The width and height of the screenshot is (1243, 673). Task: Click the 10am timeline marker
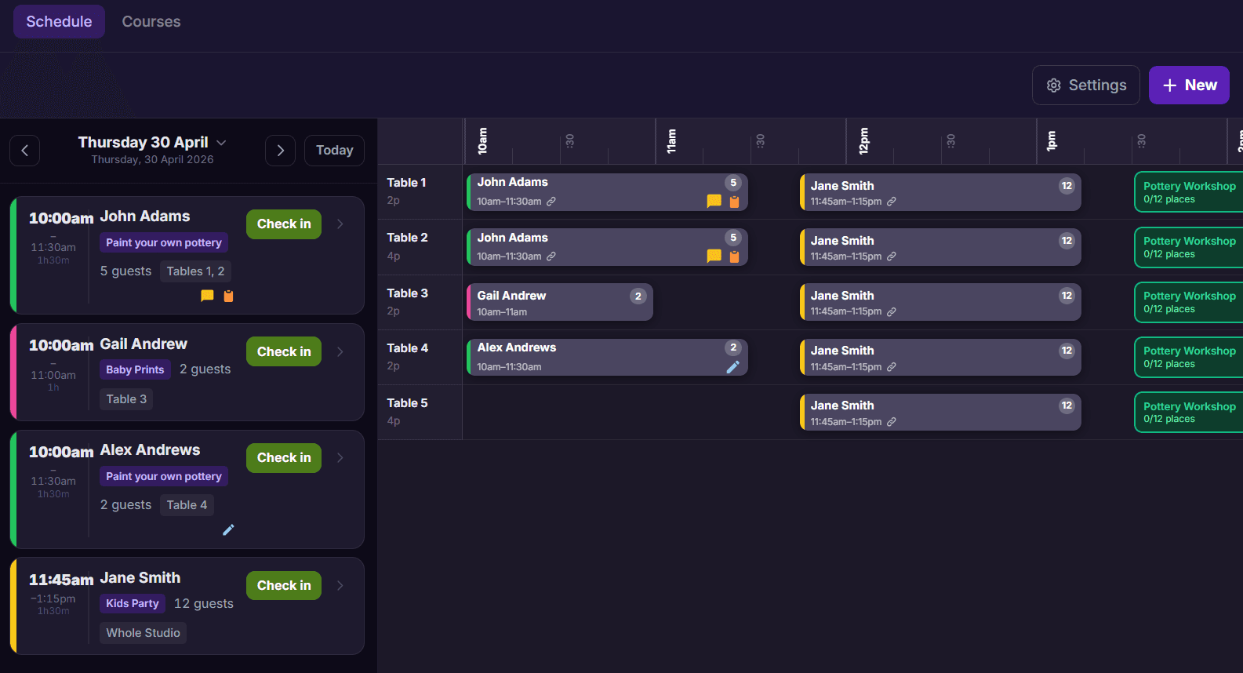482,141
